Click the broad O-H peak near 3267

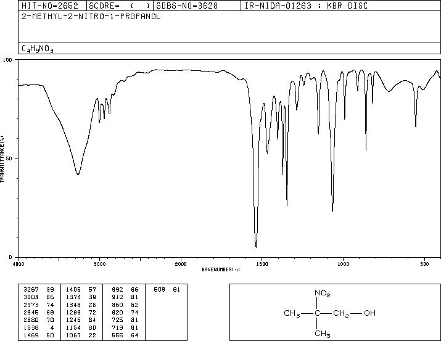[78, 174]
